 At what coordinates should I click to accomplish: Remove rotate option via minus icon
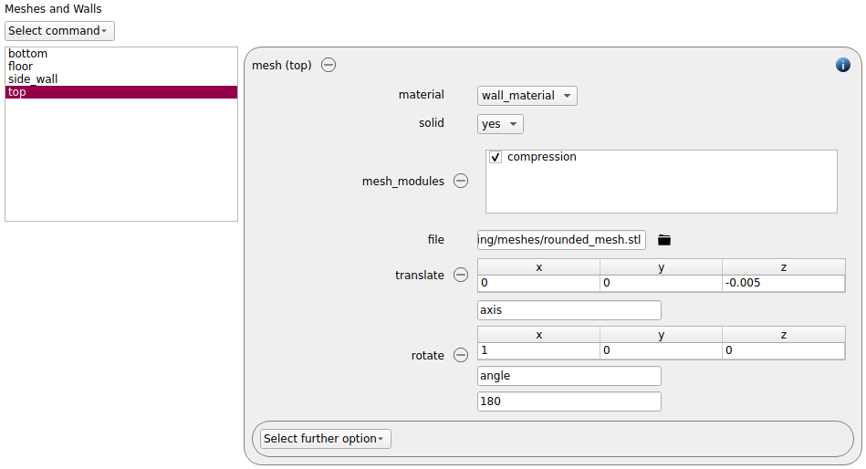tap(461, 355)
